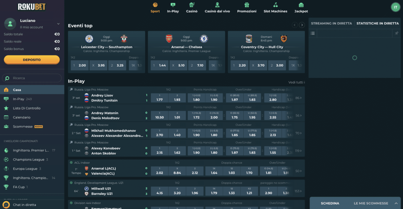Viewport: 403px width, 209px height.
Task: Select odds 2.00 for Leicester City win
Action: (79, 65)
